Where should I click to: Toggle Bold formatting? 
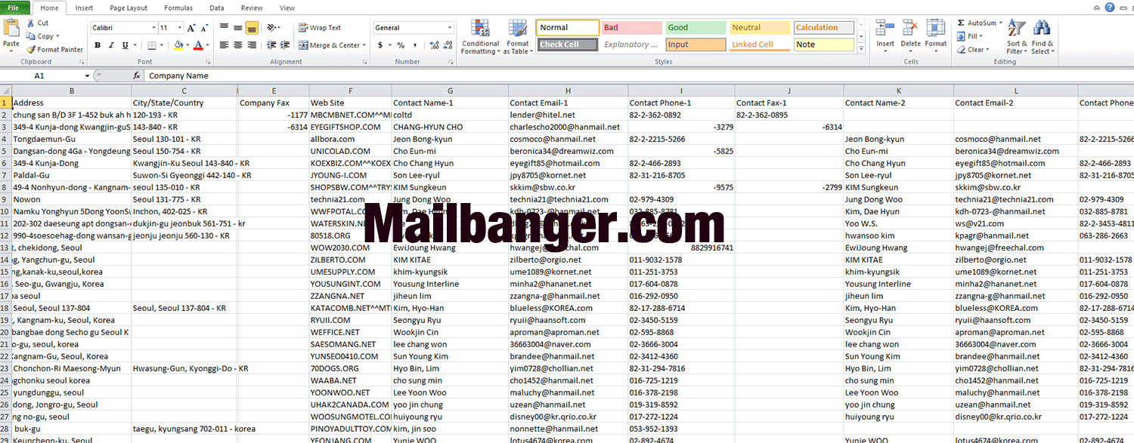click(x=98, y=45)
